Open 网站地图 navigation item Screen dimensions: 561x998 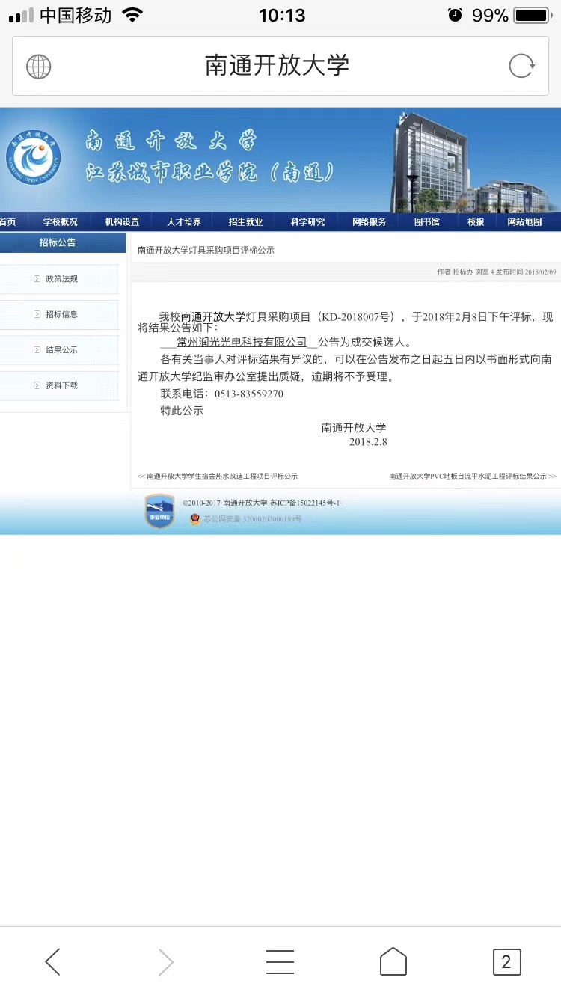pyautogui.click(x=524, y=222)
